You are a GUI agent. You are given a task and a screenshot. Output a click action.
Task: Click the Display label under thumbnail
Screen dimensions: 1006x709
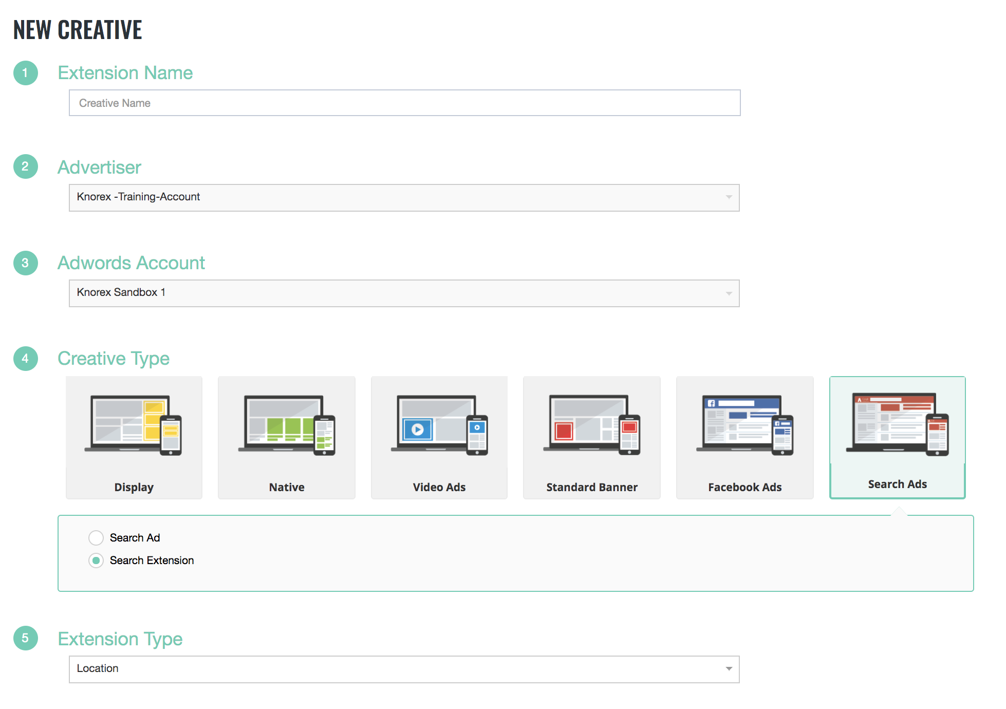coord(134,487)
